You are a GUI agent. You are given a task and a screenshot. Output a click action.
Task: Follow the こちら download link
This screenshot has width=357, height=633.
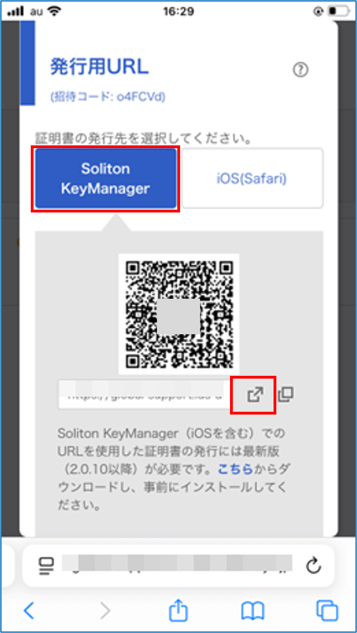click(235, 469)
